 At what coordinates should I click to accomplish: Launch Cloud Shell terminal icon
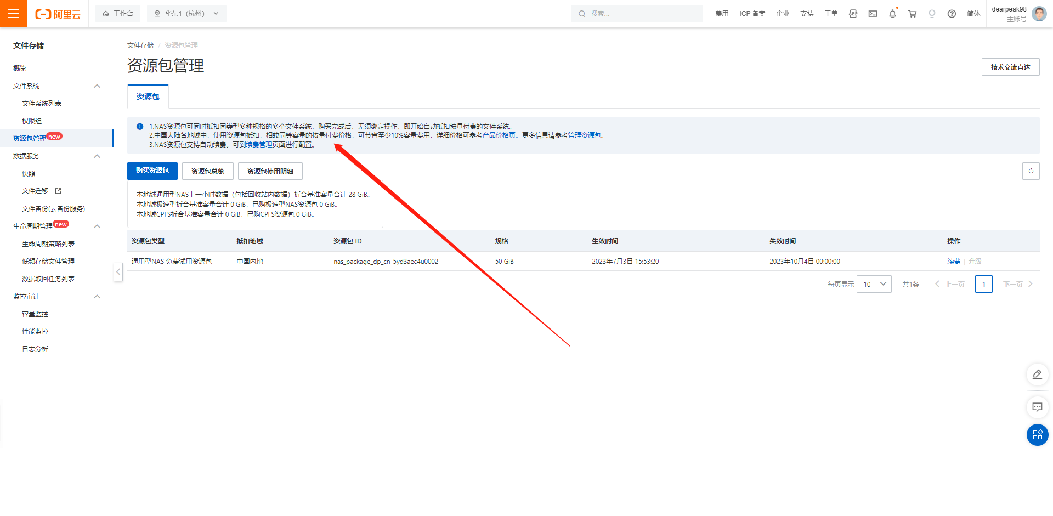873,14
